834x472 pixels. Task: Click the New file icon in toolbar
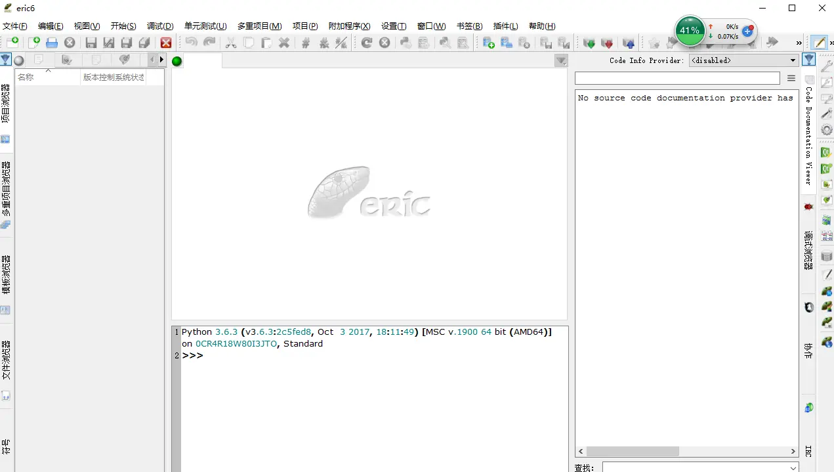point(12,43)
